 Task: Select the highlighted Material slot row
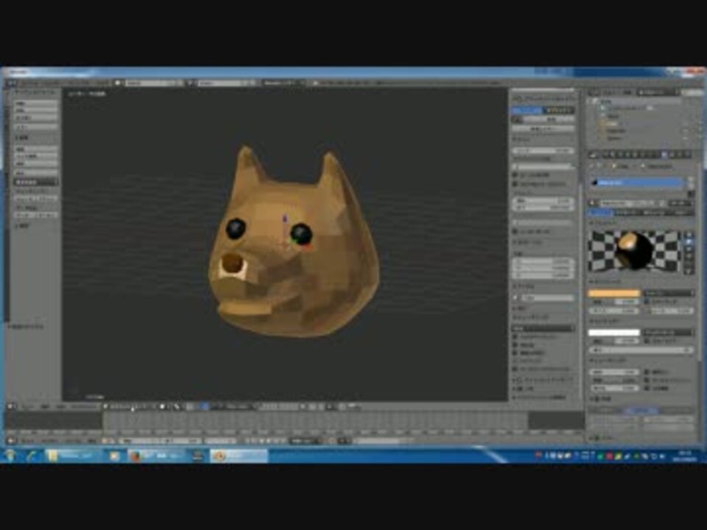pos(637,183)
